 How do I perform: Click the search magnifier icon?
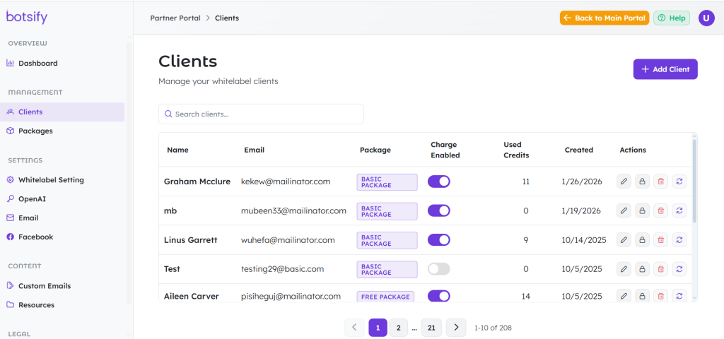pos(168,114)
